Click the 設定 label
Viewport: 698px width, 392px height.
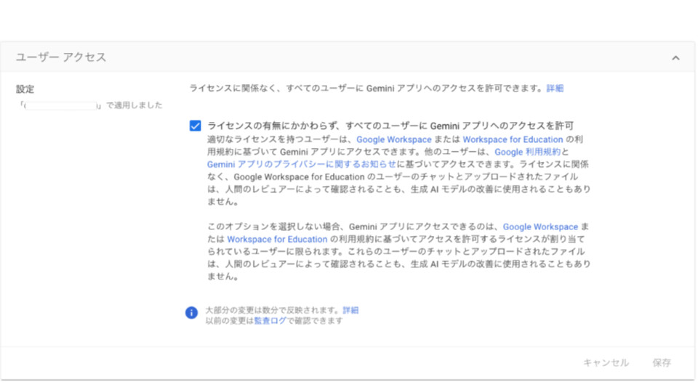25,89
